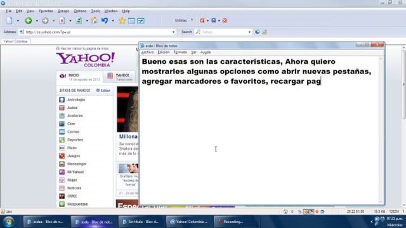Screen dimensions: 406x228
Task: Click the gray Forward arrow button
Action: [45, 21]
